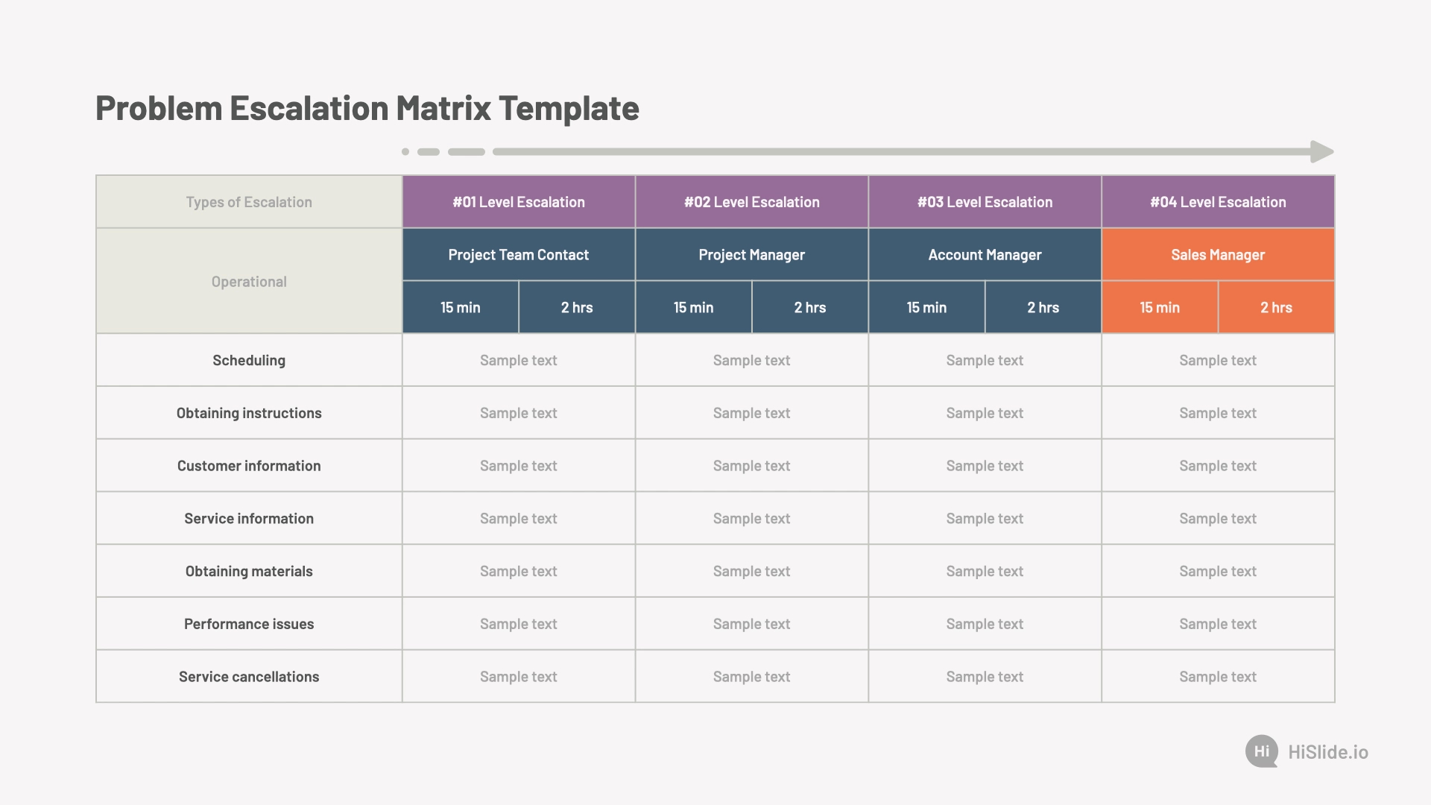Select the Service cancellations row label
Viewport: 1431px width, 805px height.
tap(247, 675)
